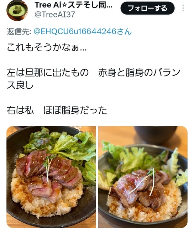Tap the steak in the right photo
194x228 pixels.
[140, 188]
